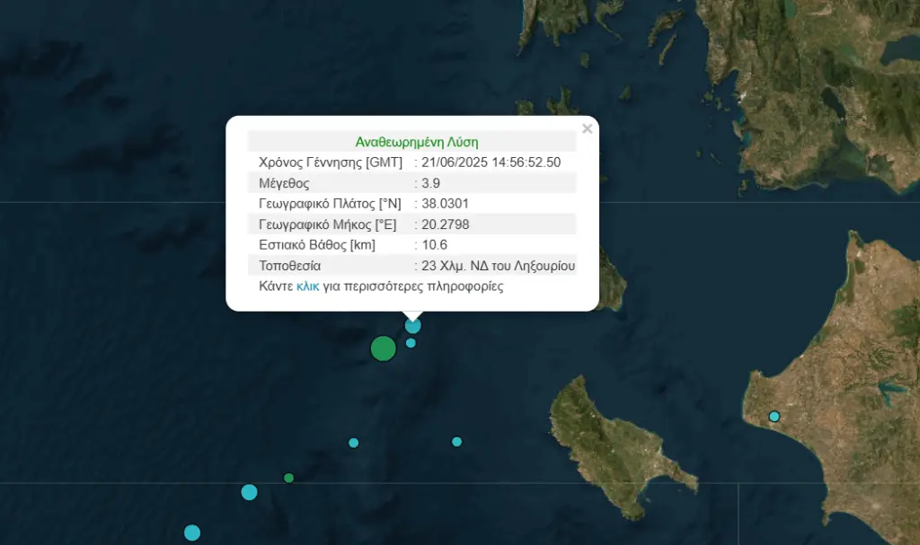Click small cyan marker right of large green circle

tap(411, 343)
